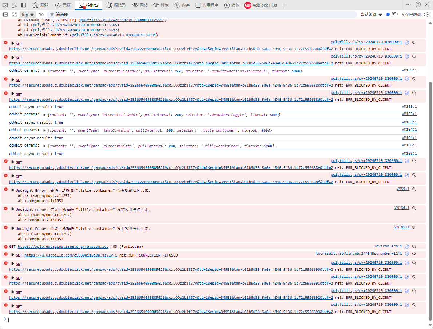Toggle the DevTools activity bar dock icon
The height and width of the screenshot is (329, 433).
pos(24,5)
